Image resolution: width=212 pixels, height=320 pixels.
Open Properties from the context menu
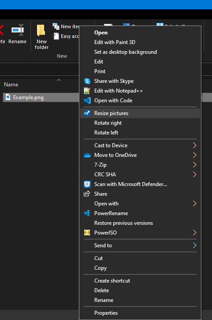coord(140,313)
